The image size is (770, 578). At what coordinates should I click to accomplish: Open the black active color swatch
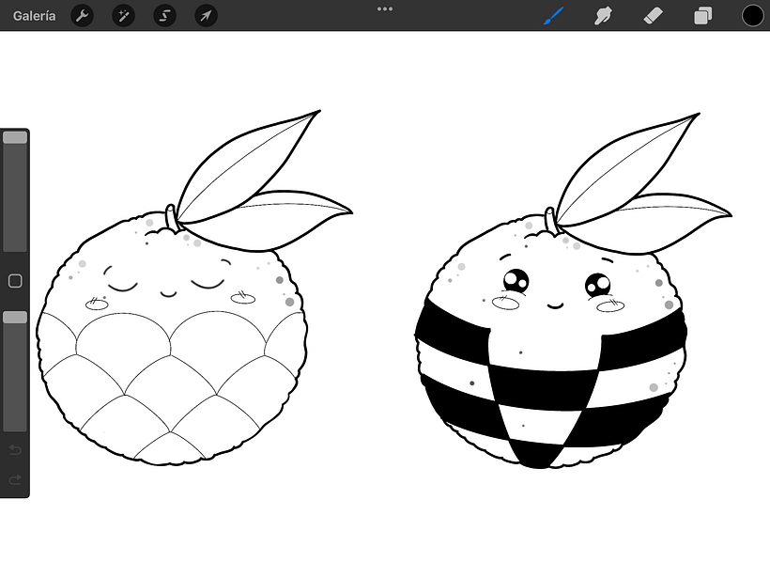pyautogui.click(x=752, y=16)
